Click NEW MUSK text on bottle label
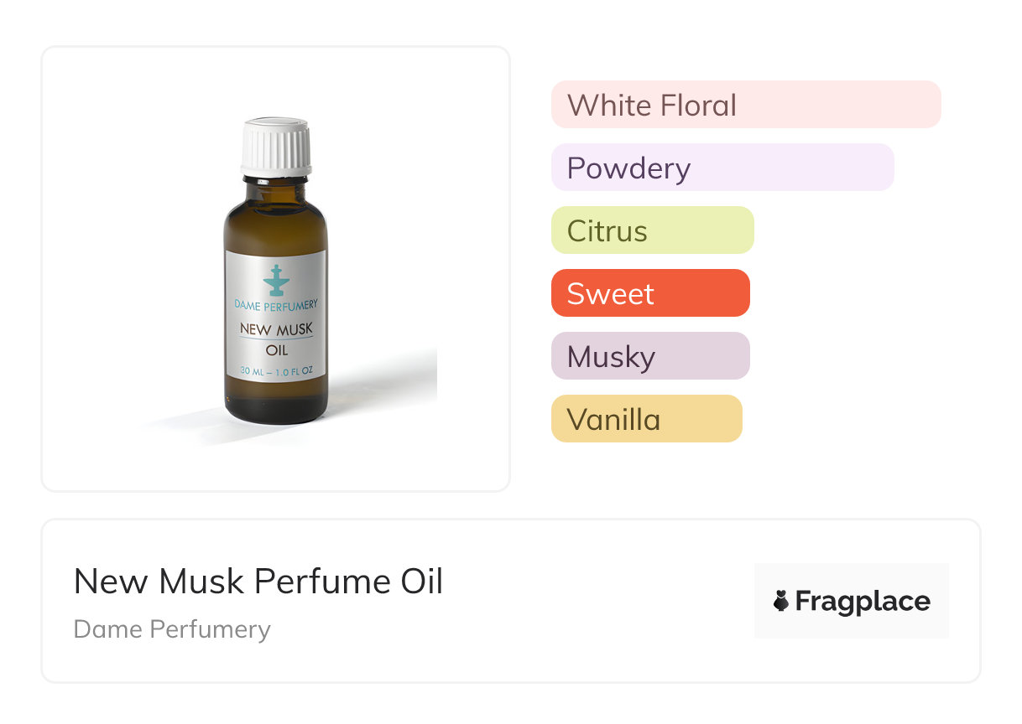This screenshot has height=724, width=1022. pyautogui.click(x=276, y=330)
